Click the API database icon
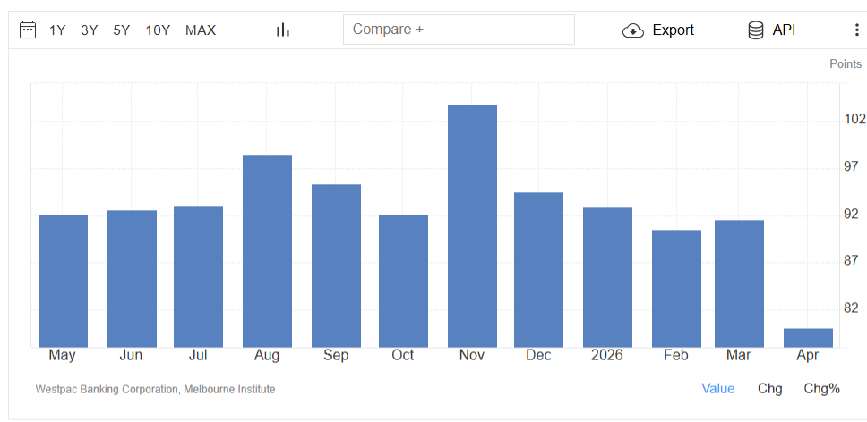This screenshot has width=867, height=422. (756, 30)
